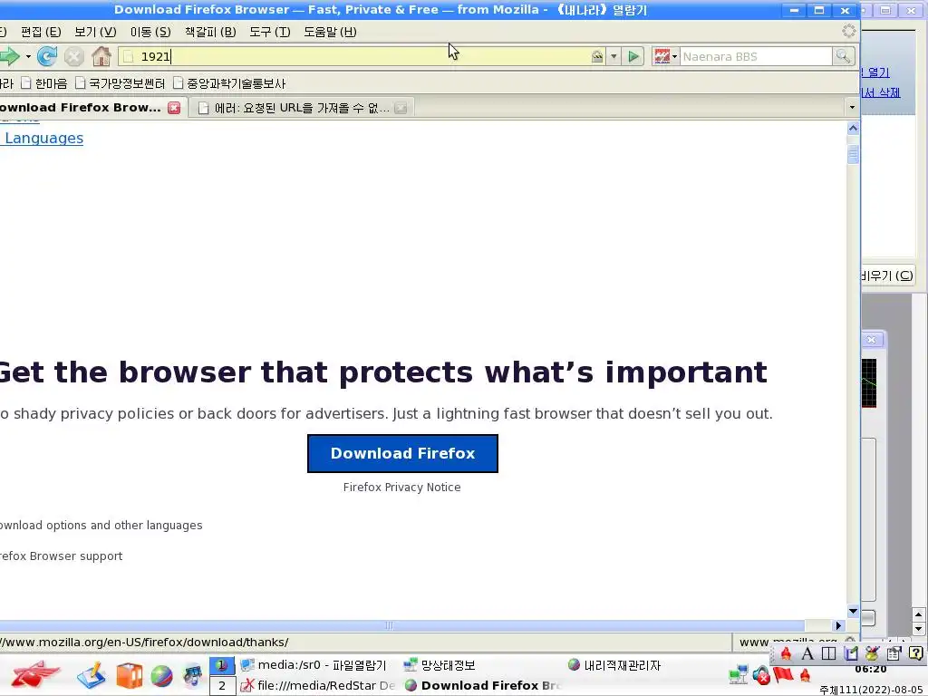The height and width of the screenshot is (696, 928).
Task: Open the 보기(V) menu
Action: tap(95, 32)
